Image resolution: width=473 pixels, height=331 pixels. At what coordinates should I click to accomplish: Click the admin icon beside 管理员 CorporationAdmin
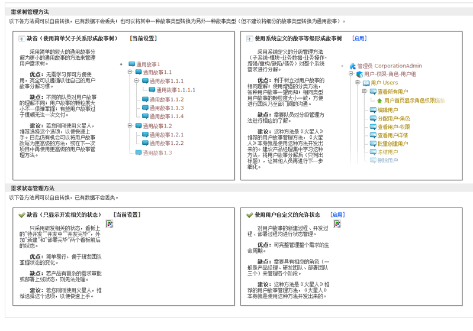click(353, 66)
